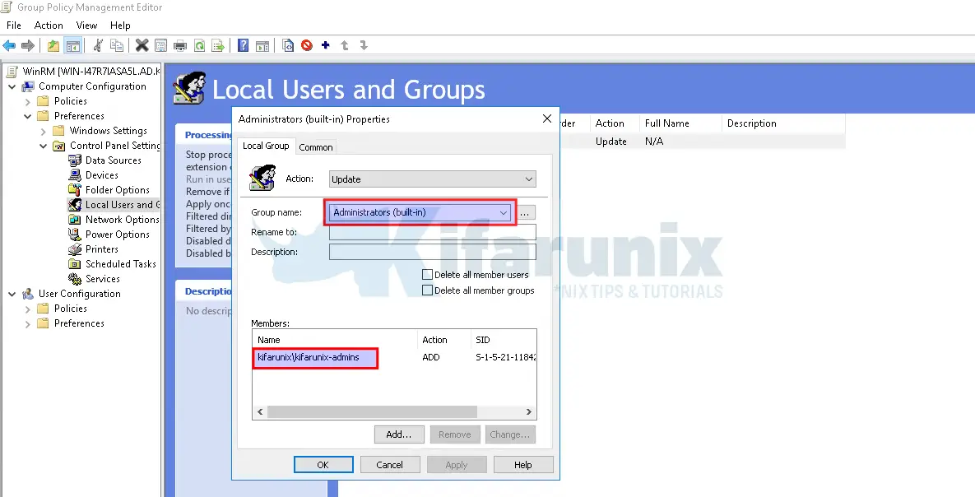This screenshot has height=497, width=975.
Task: Open the Action menu in the menu bar
Action: 49,25
